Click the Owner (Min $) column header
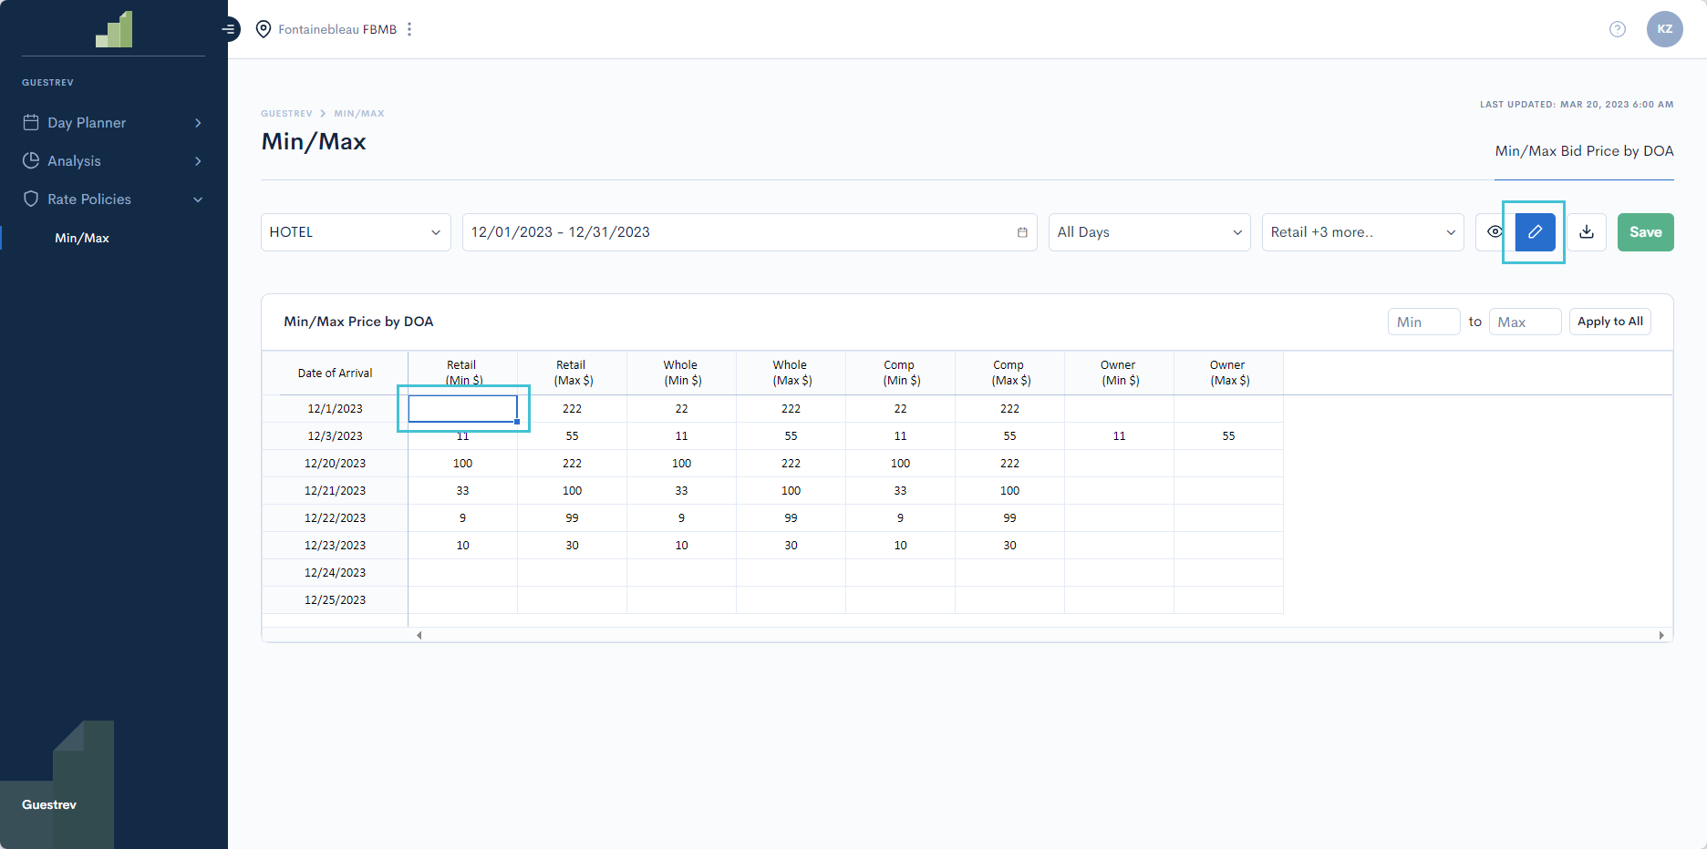The image size is (1707, 849). coord(1119,373)
